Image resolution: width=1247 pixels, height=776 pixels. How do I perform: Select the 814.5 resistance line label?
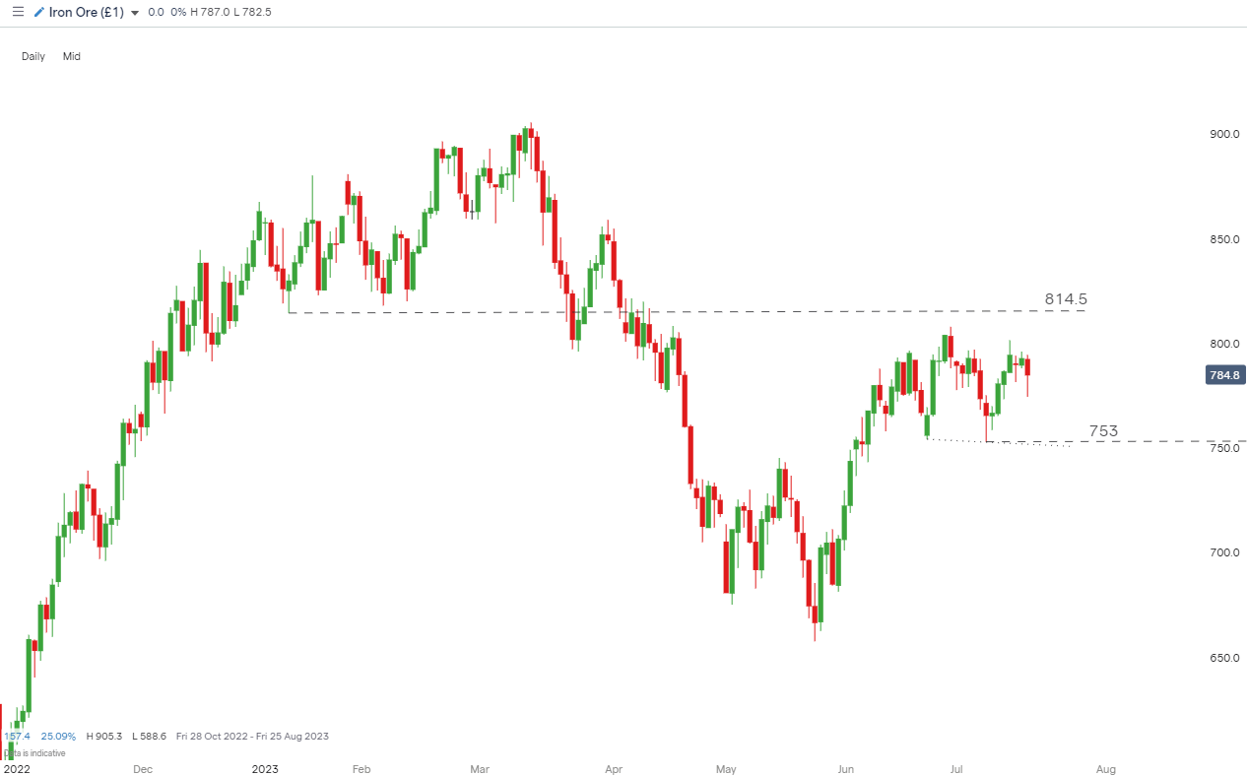pyautogui.click(x=1066, y=298)
